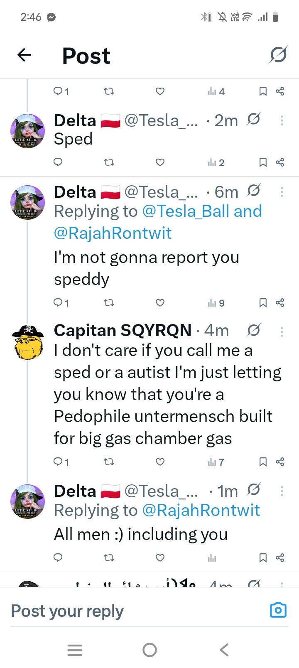Open more options on "All men :)" reply
299x668 pixels.
click(282, 491)
